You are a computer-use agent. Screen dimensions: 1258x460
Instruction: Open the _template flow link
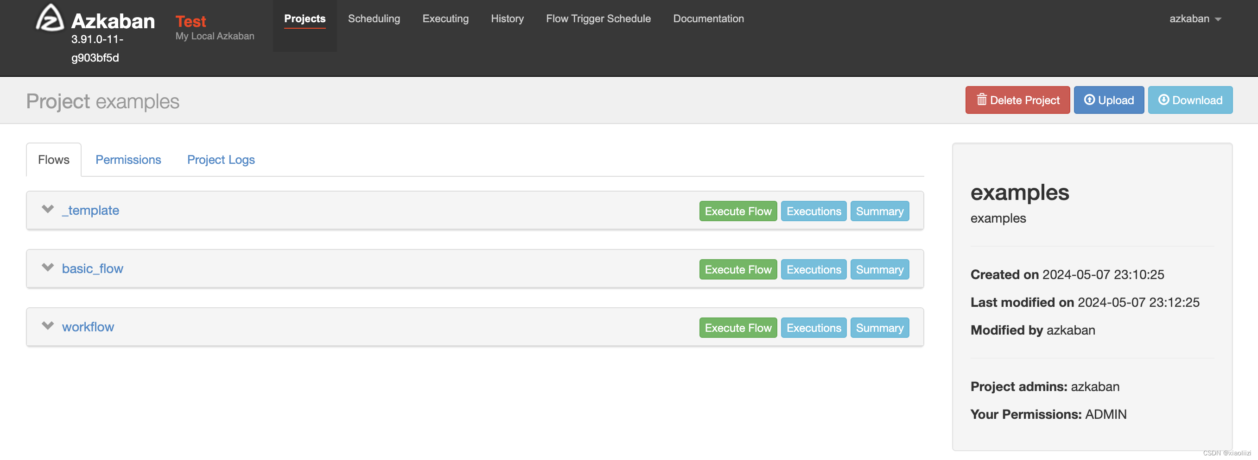(x=90, y=210)
